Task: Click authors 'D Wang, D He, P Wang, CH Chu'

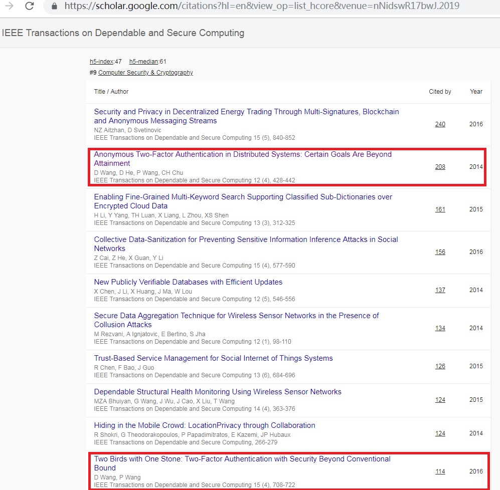Action: [x=138, y=173]
